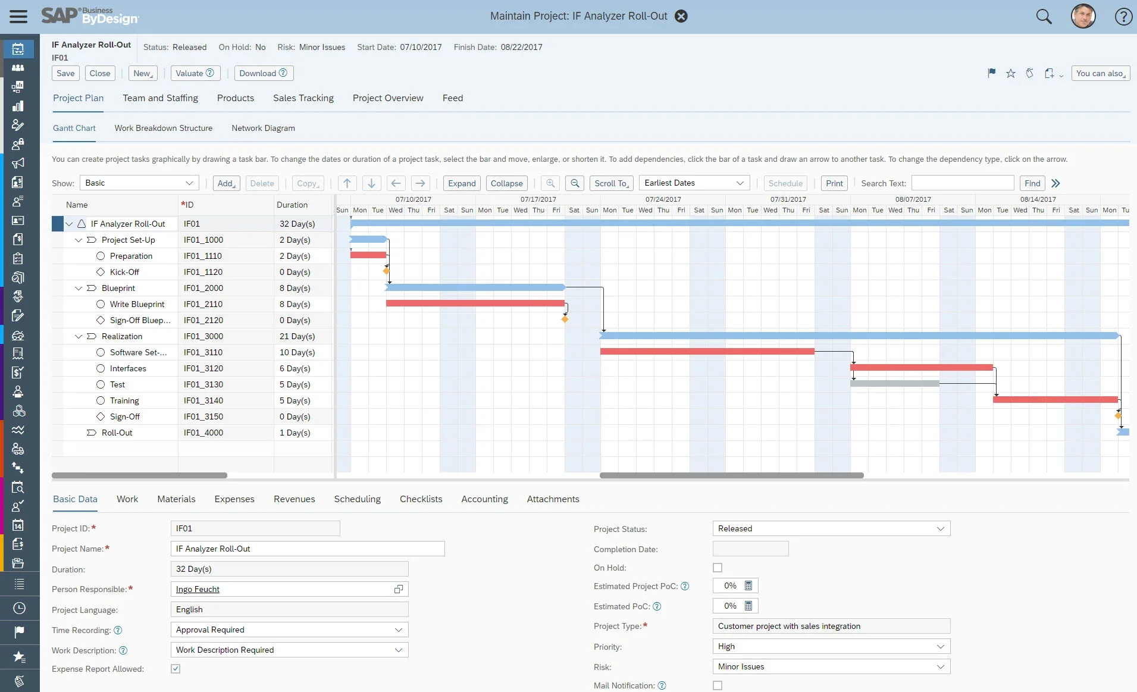Uncheck Expense Report Allowed checkbox
1137x692 pixels.
pos(176,669)
